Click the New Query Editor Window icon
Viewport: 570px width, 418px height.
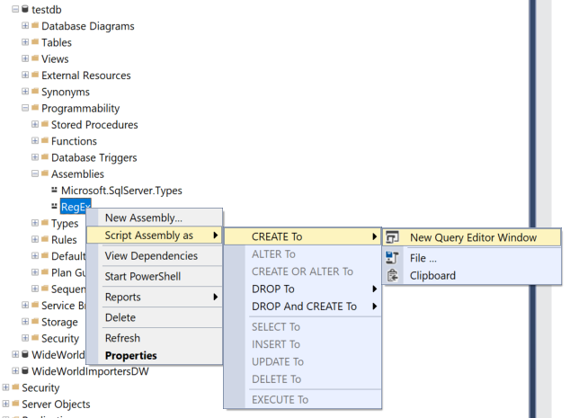point(393,238)
